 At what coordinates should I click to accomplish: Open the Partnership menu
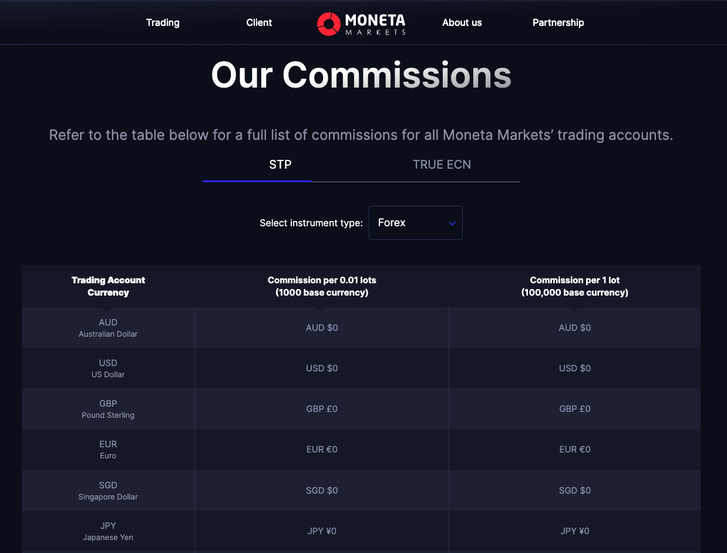(558, 23)
